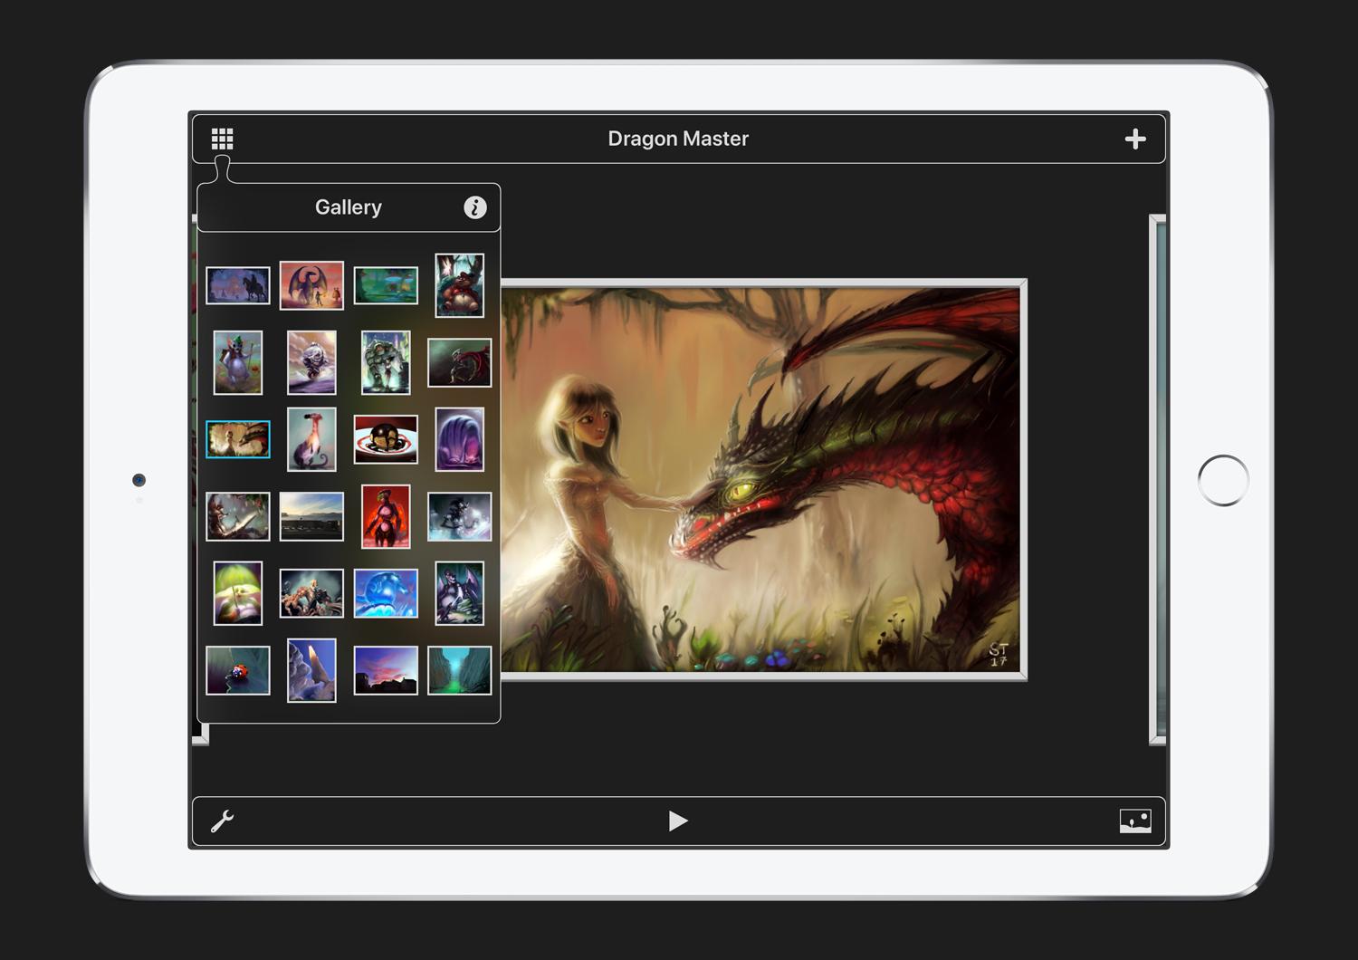Tap the next artwork edge on right
The height and width of the screenshot is (960, 1358).
pos(1158,480)
